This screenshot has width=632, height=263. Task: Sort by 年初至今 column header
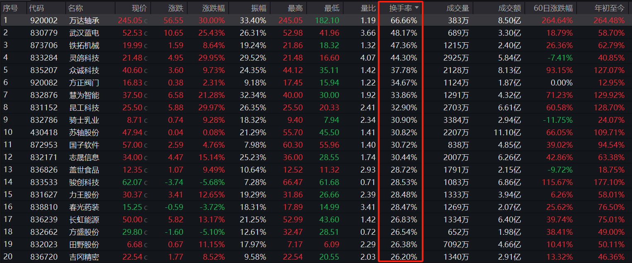click(x=609, y=8)
